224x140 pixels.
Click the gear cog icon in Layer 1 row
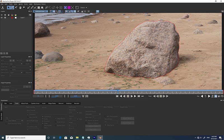pyautogui.click(x=5, y=18)
